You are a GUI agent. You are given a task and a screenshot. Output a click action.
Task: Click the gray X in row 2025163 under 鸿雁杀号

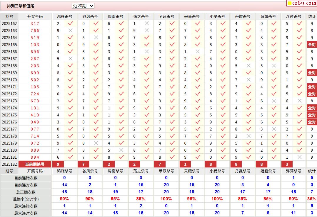click(x=70, y=31)
